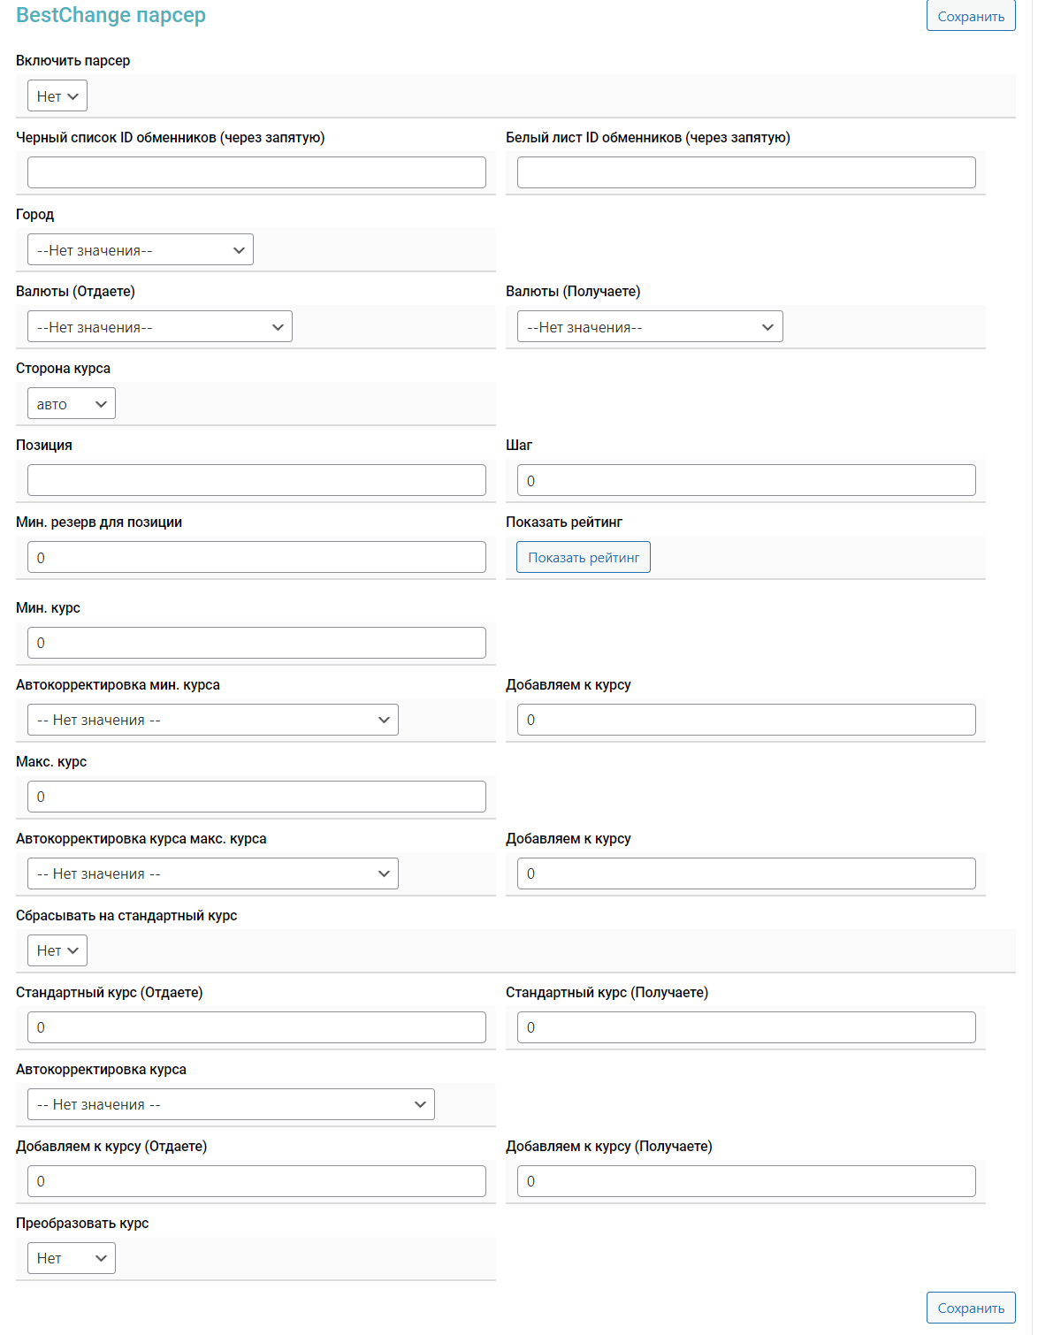This screenshot has width=1038, height=1335.
Task: Select the Сторона курса dropdown
Action: point(72,404)
